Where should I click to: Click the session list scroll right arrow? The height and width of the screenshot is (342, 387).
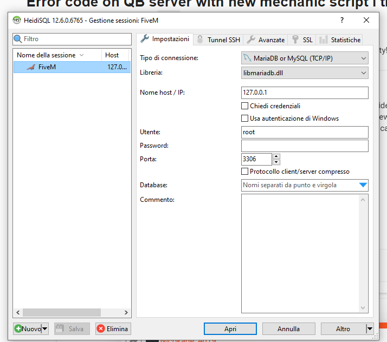coord(126,312)
